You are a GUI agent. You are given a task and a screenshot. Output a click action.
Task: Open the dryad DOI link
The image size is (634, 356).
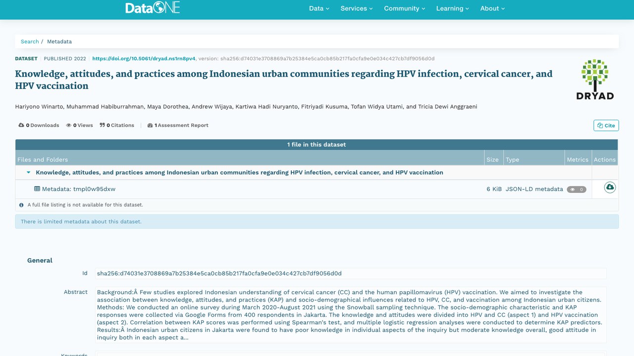pyautogui.click(x=144, y=58)
